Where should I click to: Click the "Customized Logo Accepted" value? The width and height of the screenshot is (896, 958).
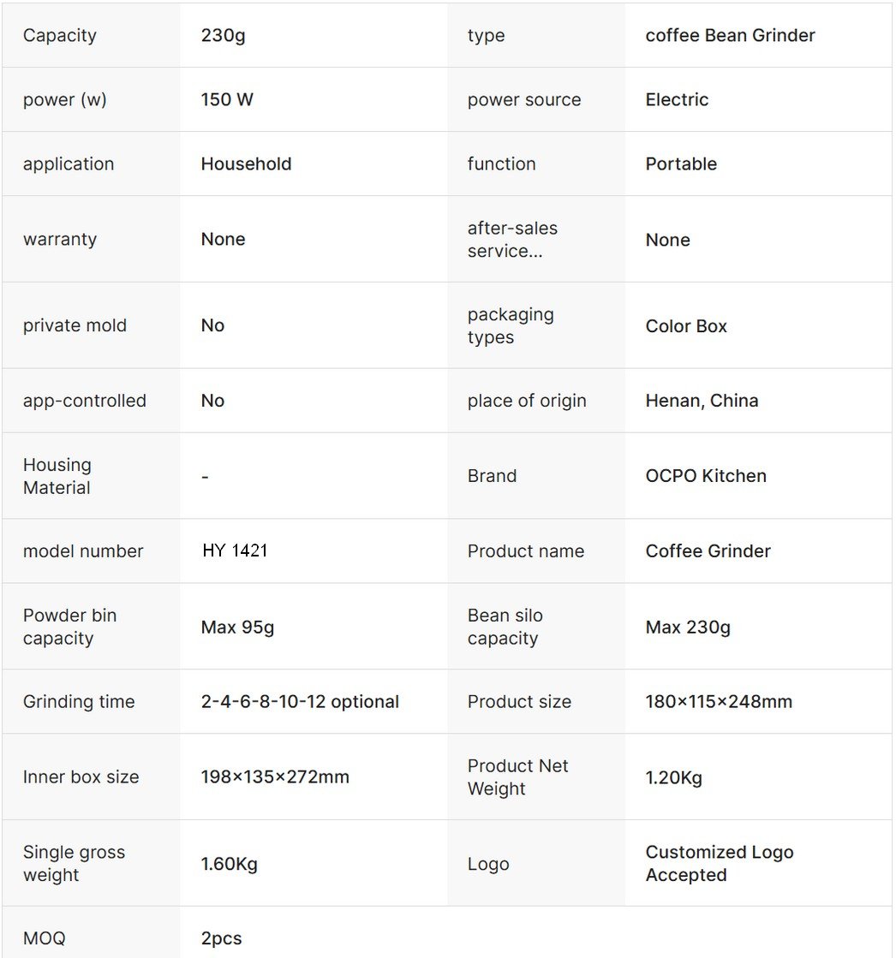pyautogui.click(x=720, y=863)
